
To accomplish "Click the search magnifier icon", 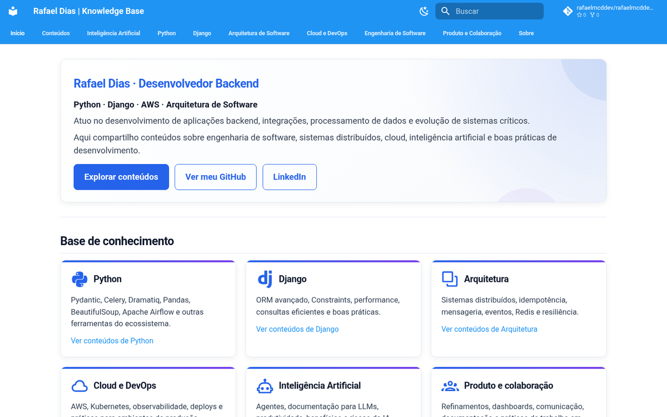I will 445,11.
